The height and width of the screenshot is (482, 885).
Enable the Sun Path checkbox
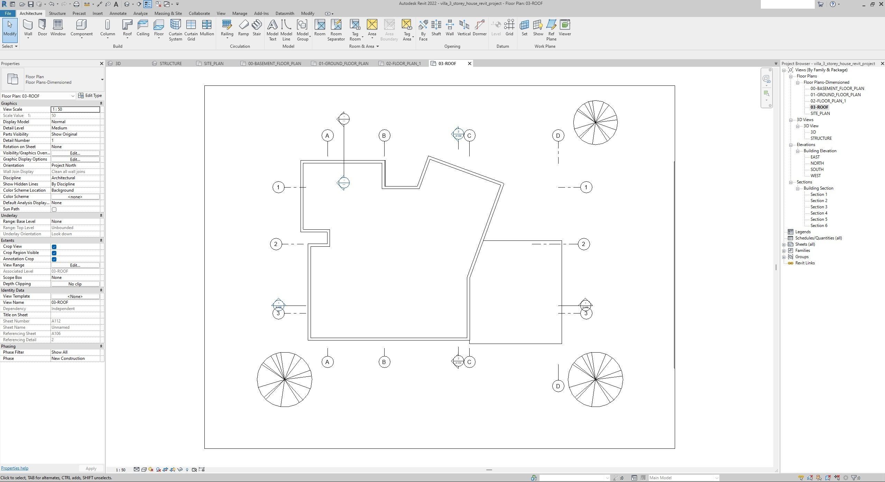(54, 209)
